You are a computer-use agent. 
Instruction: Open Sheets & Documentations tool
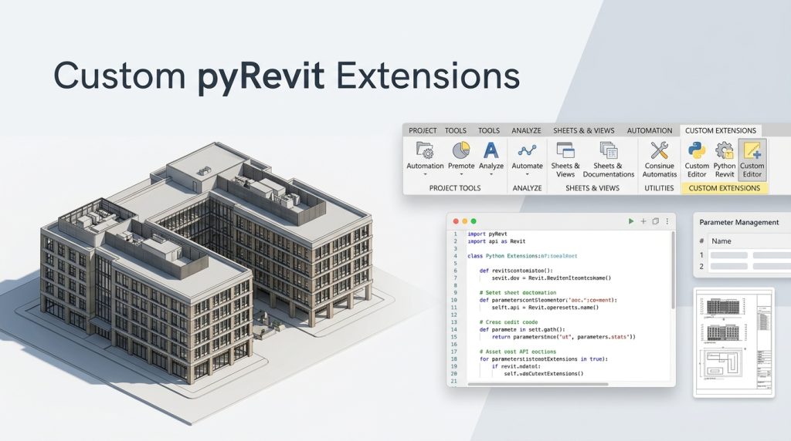tap(609, 150)
